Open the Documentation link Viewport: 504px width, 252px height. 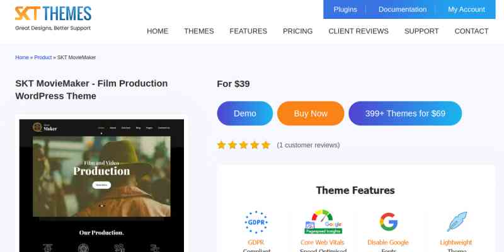[x=403, y=9]
